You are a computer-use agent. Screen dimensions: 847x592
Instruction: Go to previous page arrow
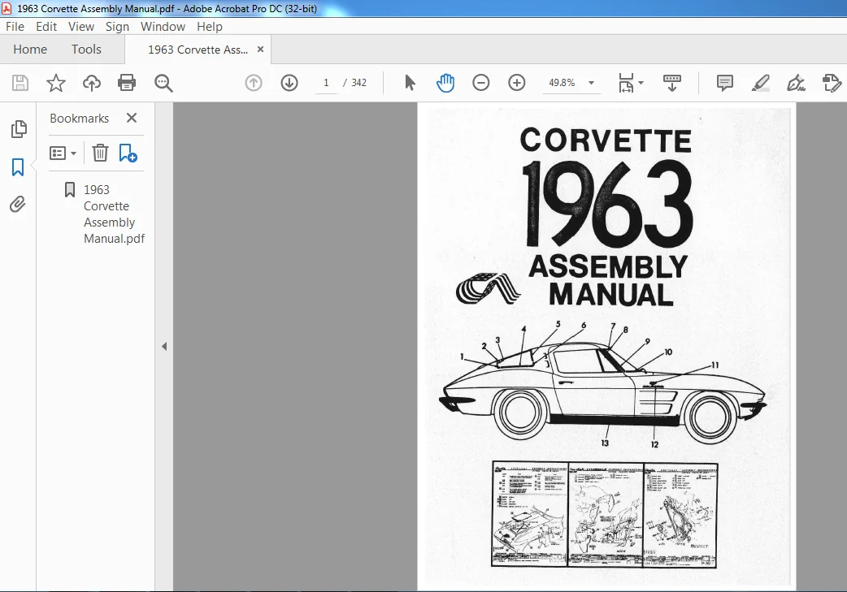[254, 83]
